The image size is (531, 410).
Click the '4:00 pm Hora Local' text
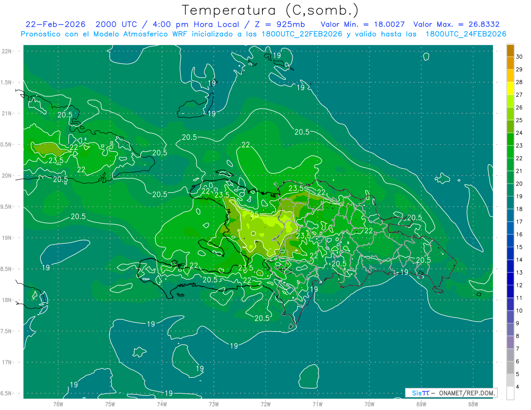pyautogui.click(x=191, y=24)
